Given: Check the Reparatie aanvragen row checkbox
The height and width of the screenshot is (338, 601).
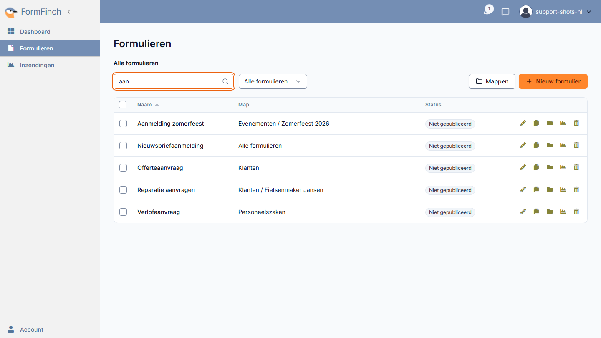Looking at the screenshot, I should coord(123,190).
